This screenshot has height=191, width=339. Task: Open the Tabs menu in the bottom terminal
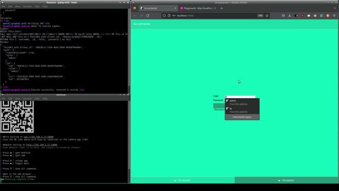pyautogui.click(x=37, y=99)
